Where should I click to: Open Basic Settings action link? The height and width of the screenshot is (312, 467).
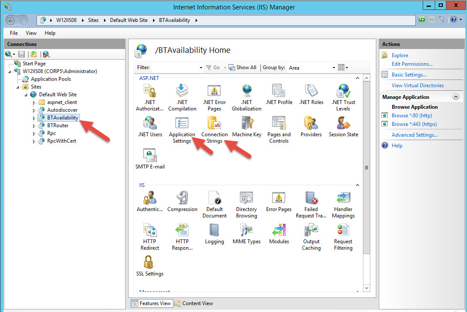point(409,75)
